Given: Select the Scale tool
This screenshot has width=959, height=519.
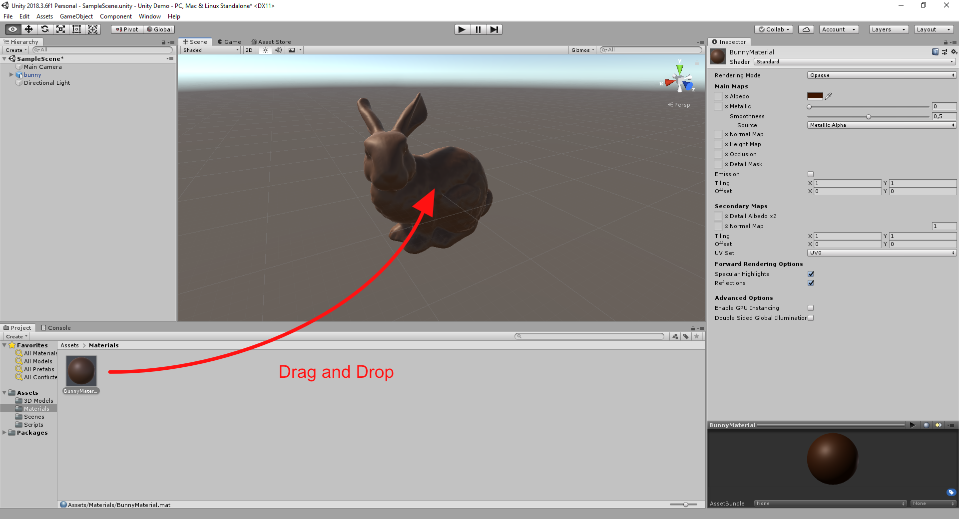Looking at the screenshot, I should [x=61, y=29].
